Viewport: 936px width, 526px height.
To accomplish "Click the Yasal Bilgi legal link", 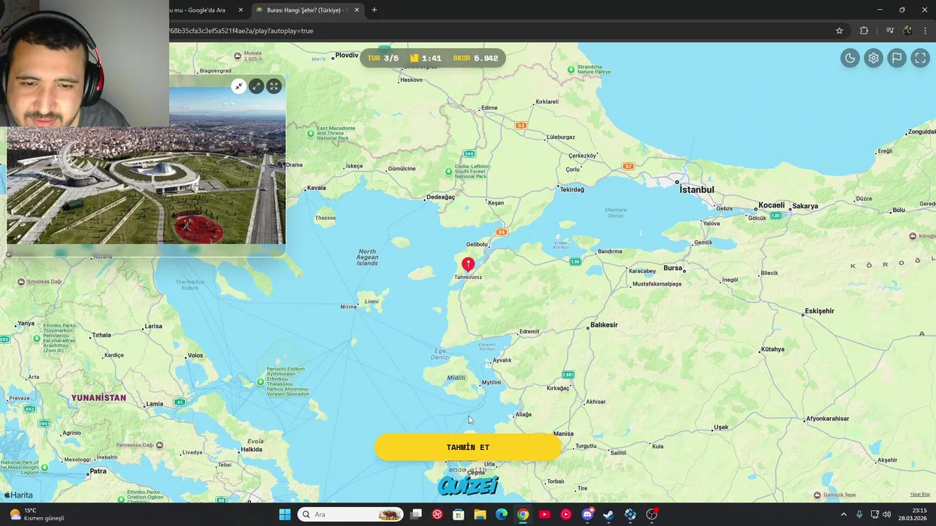I will pyautogui.click(x=920, y=495).
